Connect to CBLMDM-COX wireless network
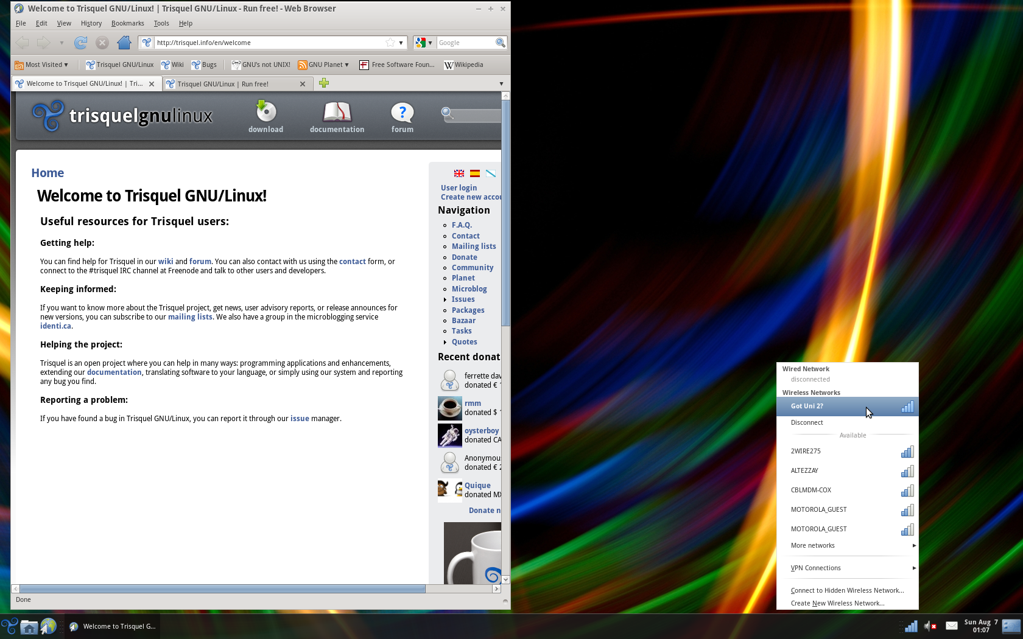This screenshot has height=639, width=1023. click(847, 490)
